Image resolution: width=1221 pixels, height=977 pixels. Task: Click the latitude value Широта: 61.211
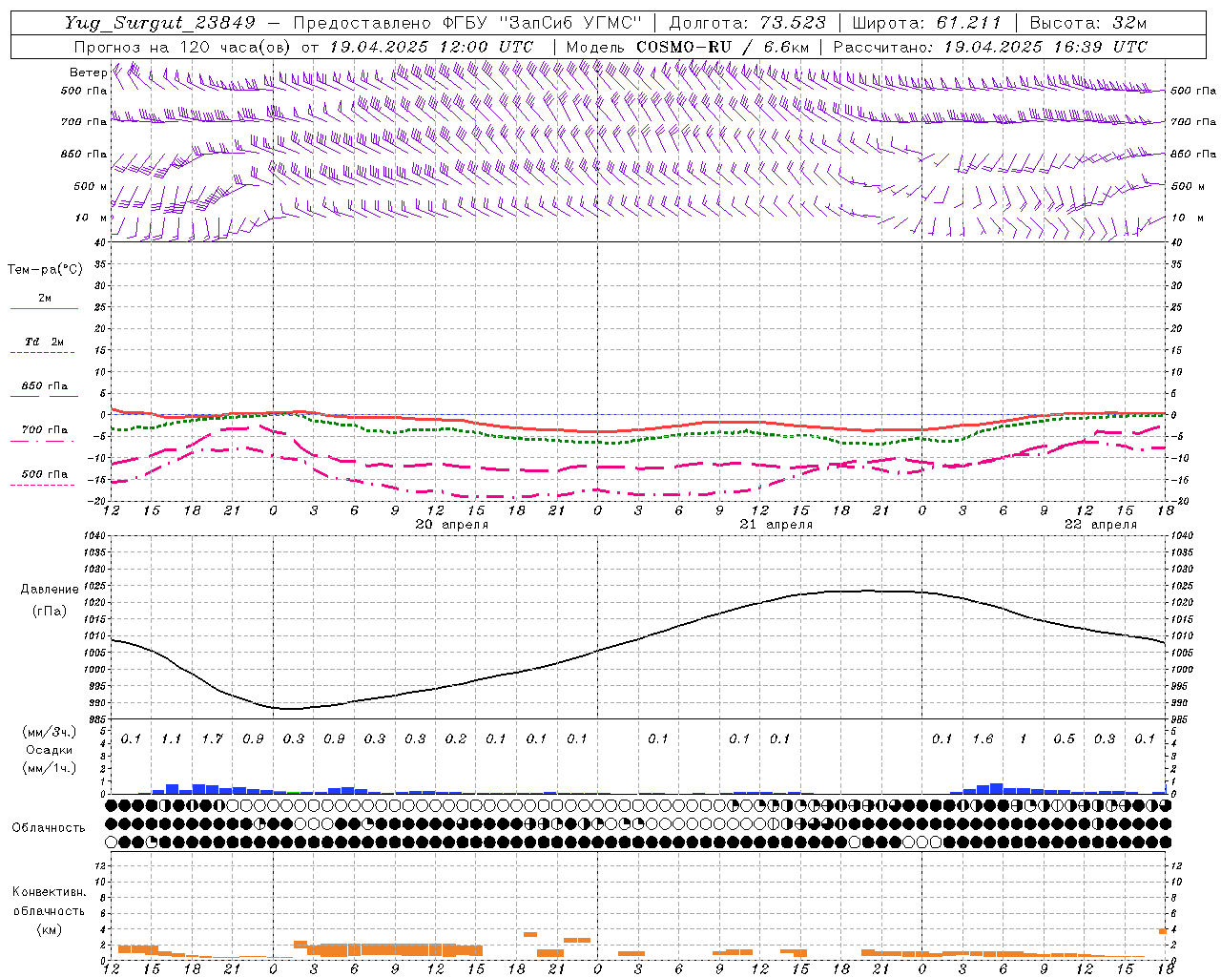[927, 23]
